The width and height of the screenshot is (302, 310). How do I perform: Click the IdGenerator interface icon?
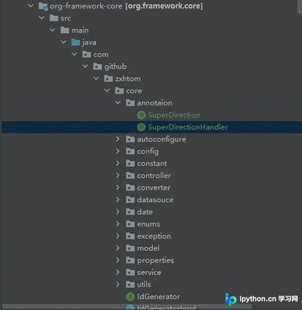(130, 297)
